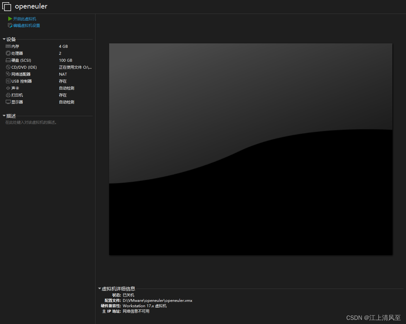Screen dimensions: 406x324
Task: Click the display (显示器) monitor icon
Action: (x=8, y=102)
